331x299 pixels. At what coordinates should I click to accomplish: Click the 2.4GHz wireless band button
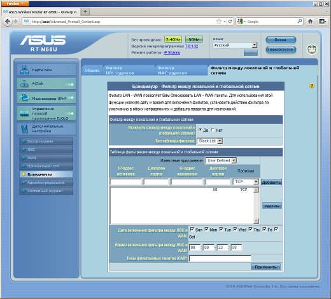(173, 39)
